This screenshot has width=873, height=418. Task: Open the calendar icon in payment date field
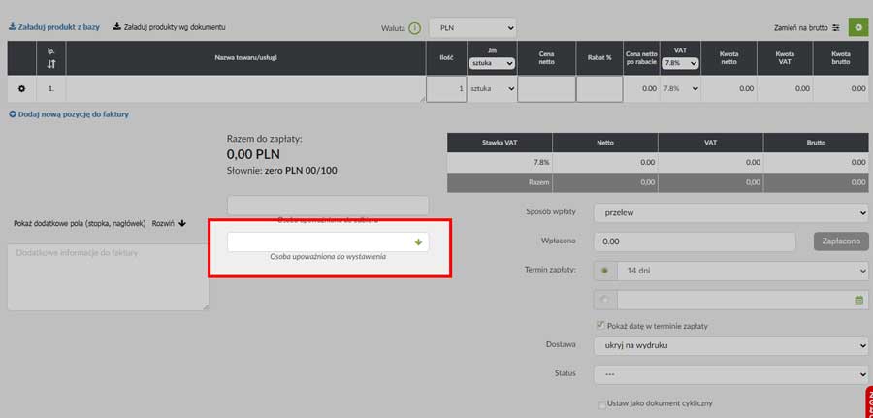[x=858, y=301]
